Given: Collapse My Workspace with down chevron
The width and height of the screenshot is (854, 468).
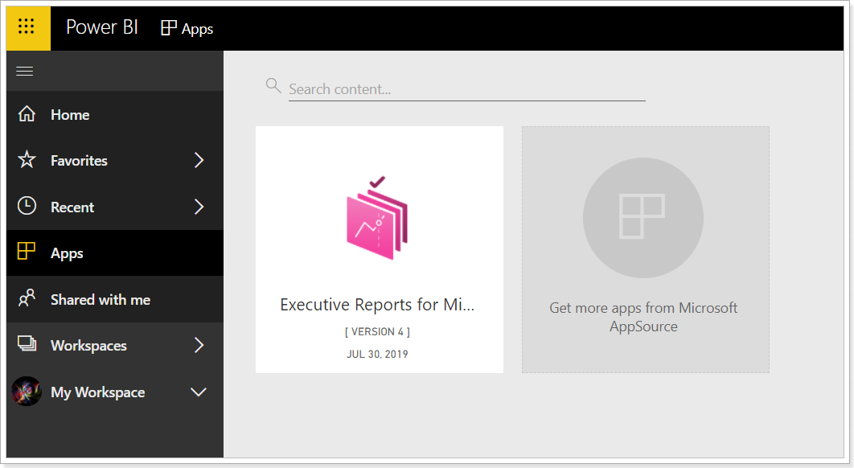Looking at the screenshot, I should tap(199, 392).
